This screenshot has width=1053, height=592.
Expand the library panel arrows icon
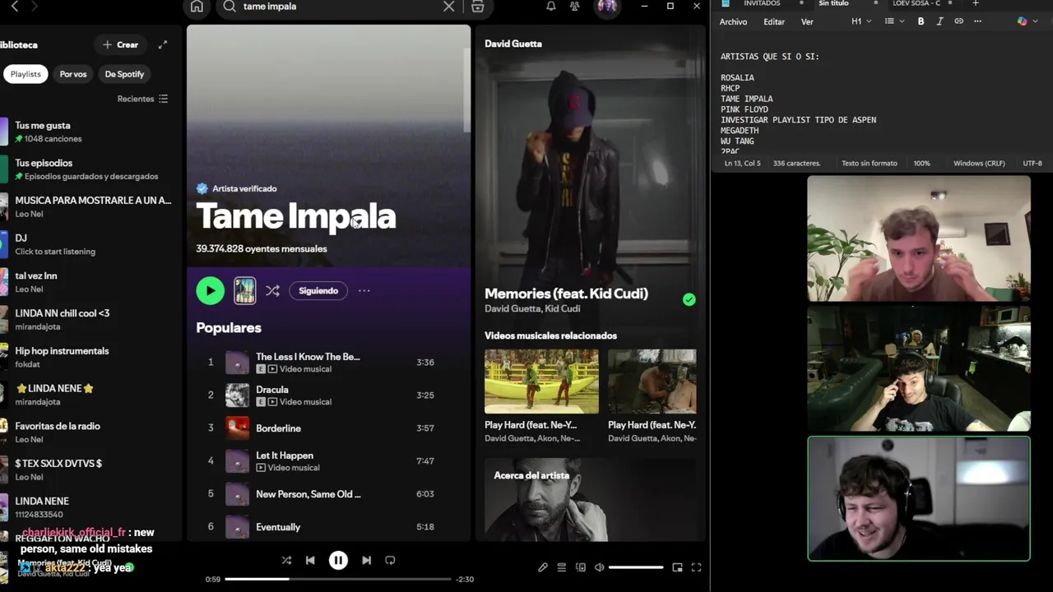163,44
